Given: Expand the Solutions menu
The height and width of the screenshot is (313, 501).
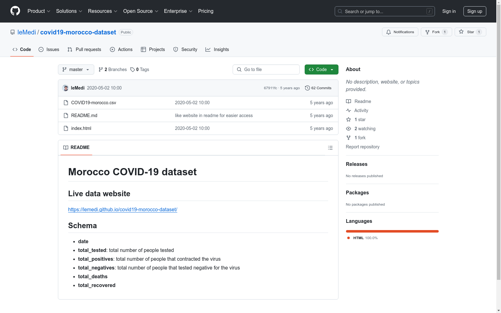Looking at the screenshot, I should click(x=69, y=11).
